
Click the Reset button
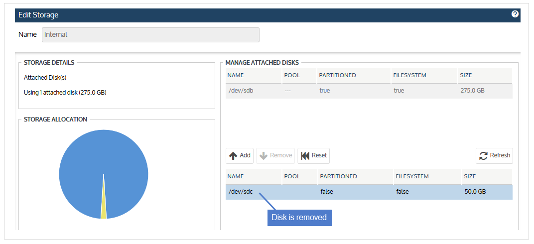click(314, 155)
